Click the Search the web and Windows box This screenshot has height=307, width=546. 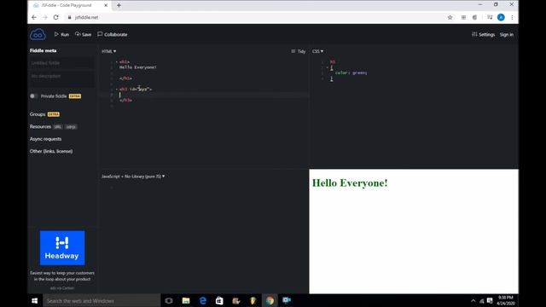[x=102, y=301]
